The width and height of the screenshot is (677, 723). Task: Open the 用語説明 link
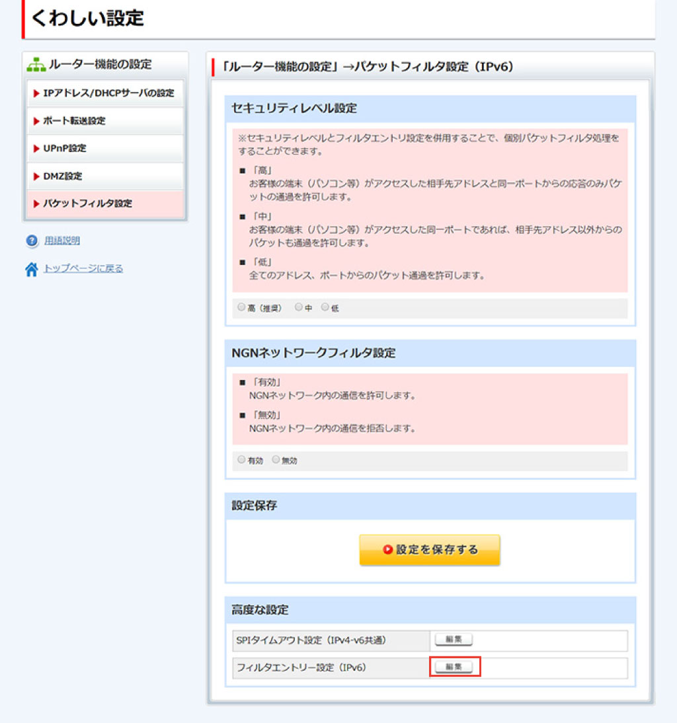click(x=62, y=241)
